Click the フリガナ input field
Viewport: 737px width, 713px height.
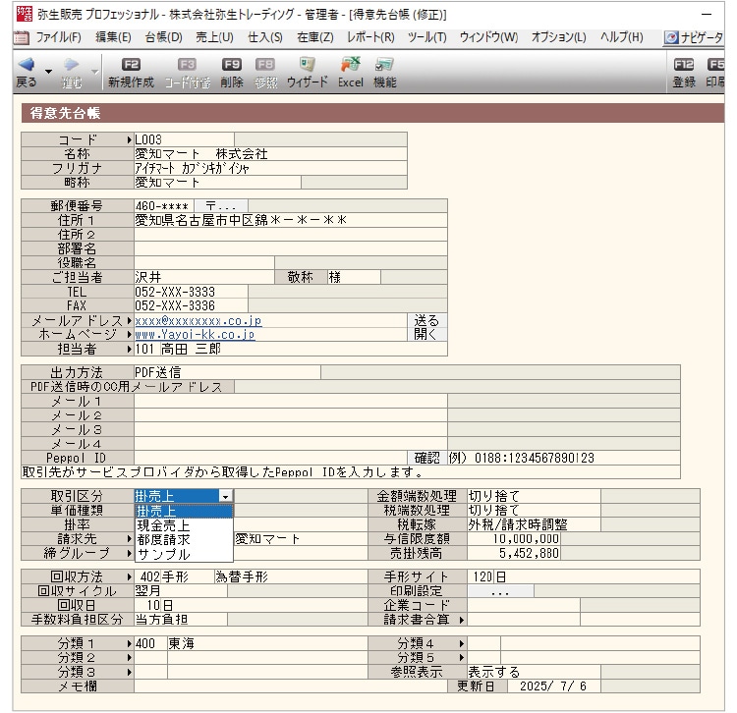tap(270, 168)
